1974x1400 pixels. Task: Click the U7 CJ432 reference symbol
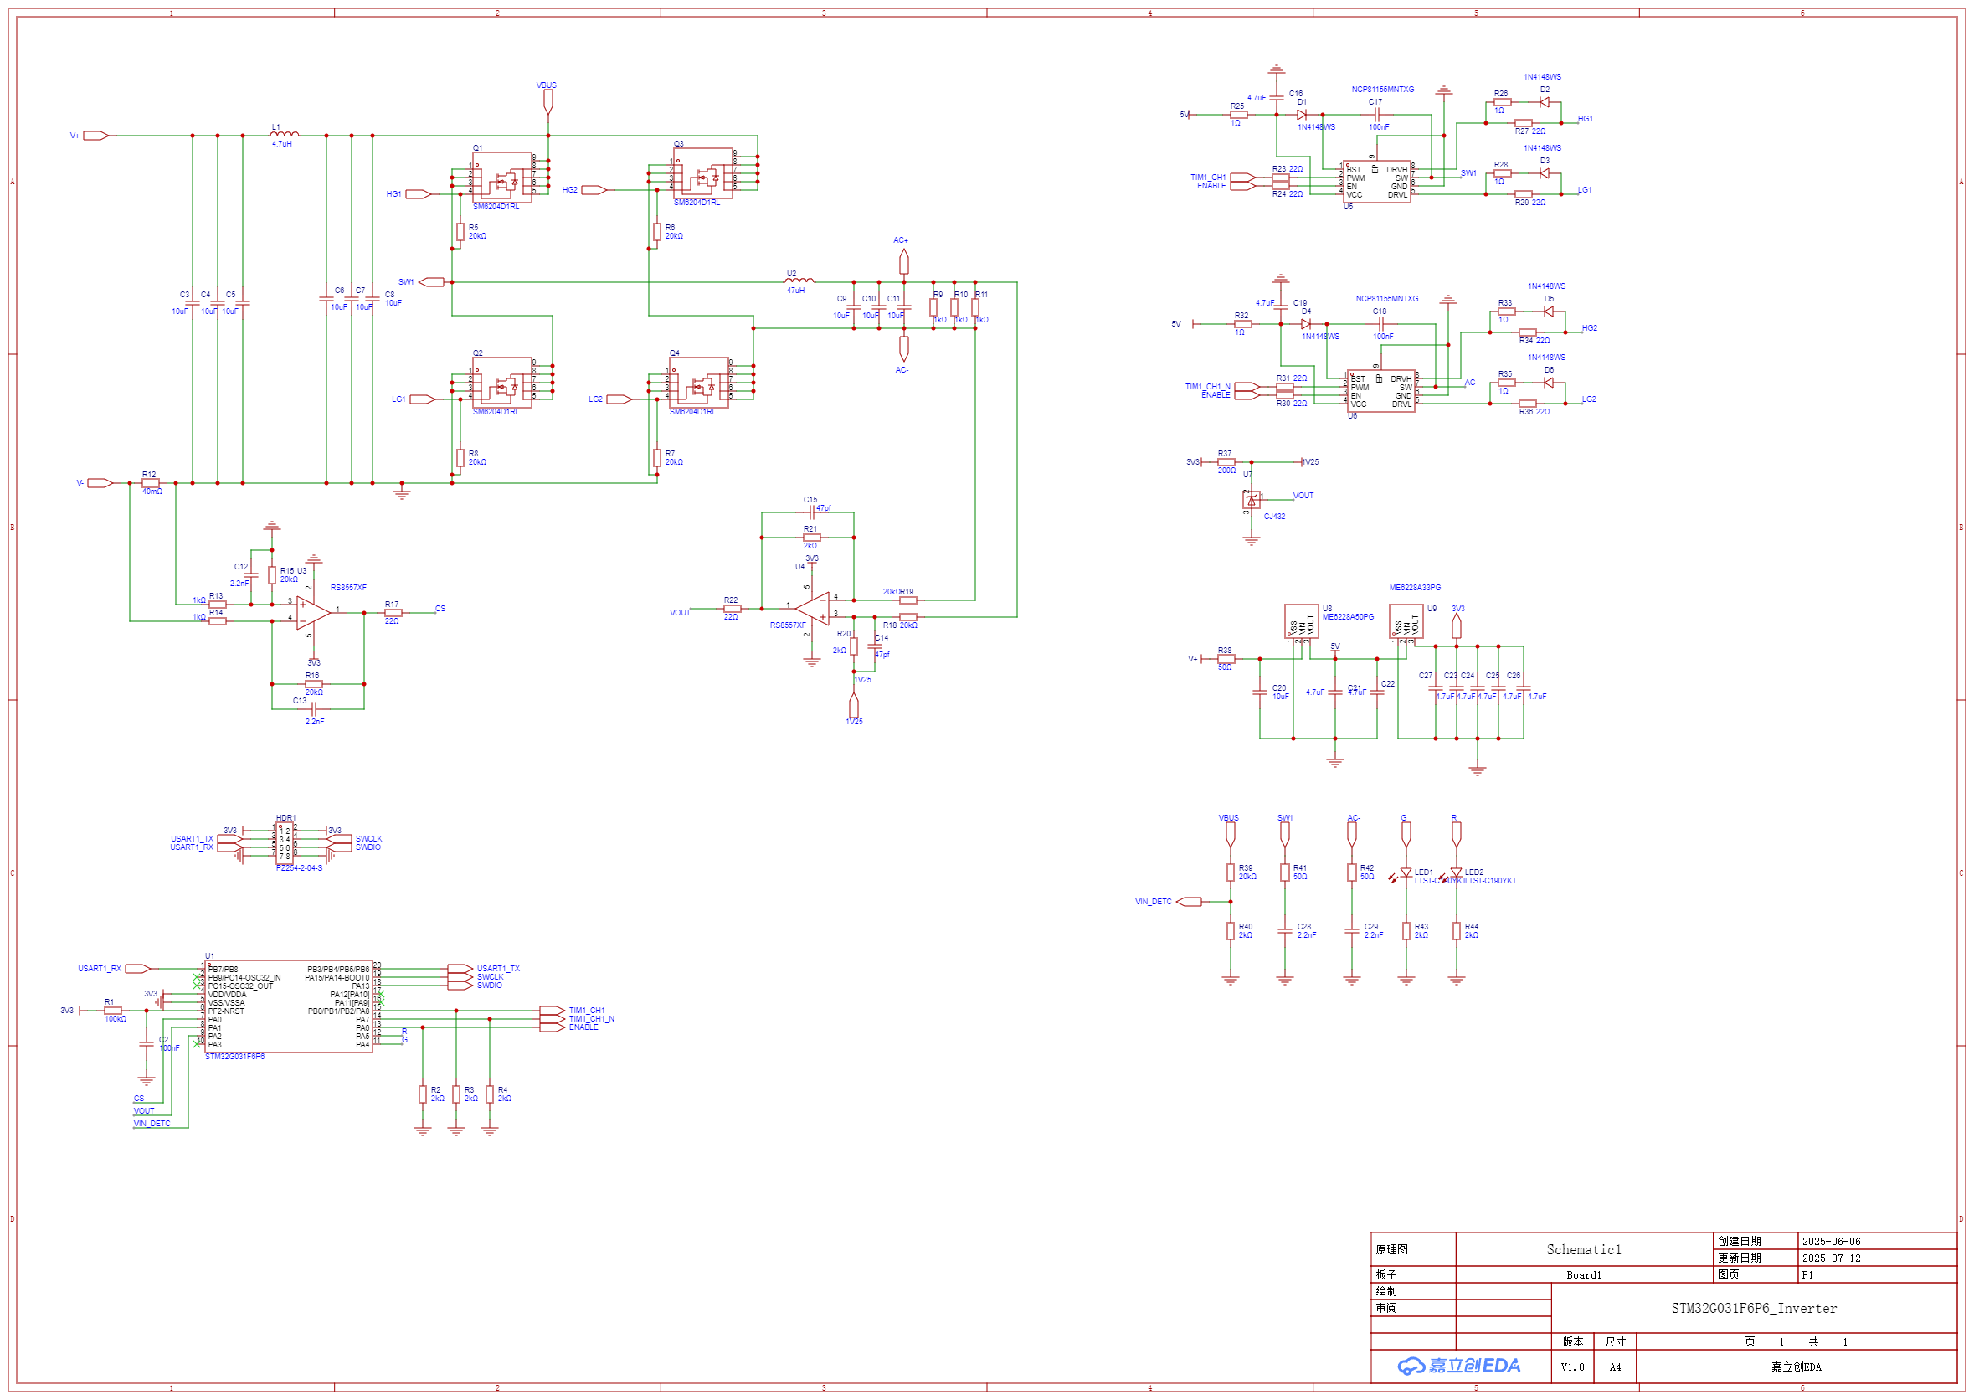point(1251,500)
